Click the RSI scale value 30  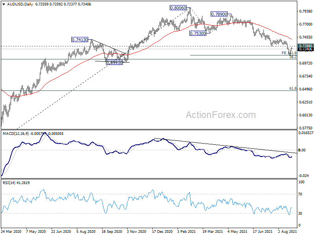coord(300,213)
